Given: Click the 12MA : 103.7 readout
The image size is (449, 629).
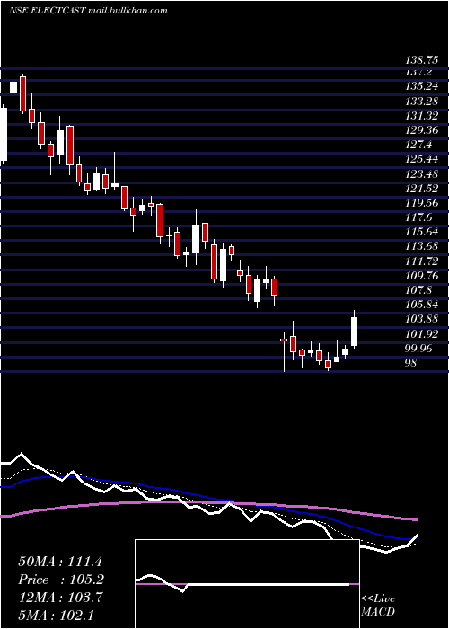Looking at the screenshot, I should tap(60, 598).
